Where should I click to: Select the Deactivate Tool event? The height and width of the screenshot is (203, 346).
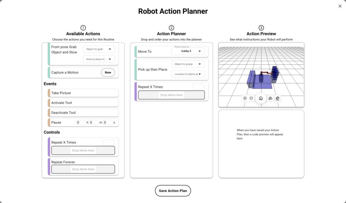83,113
